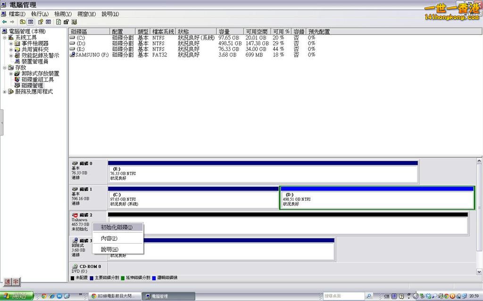Toggle the show/hide console tree icon
The width and height of the screenshot is (483, 301).
pyautogui.click(x=30, y=22)
